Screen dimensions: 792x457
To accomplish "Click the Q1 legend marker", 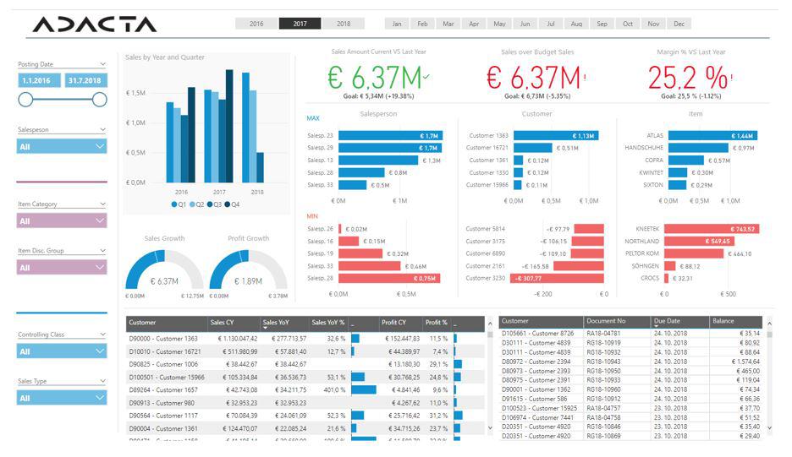I will 174,204.
